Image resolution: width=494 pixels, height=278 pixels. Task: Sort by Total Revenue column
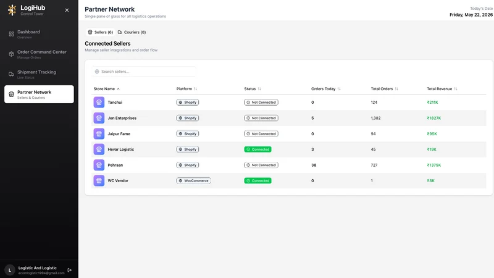[442, 89]
